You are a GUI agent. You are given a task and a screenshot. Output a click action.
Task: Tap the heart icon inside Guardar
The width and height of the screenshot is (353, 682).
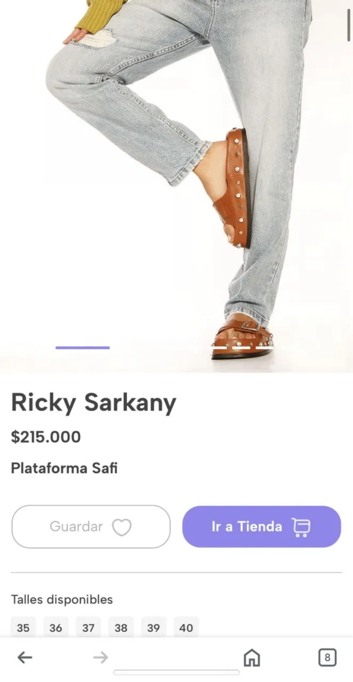[x=123, y=527]
